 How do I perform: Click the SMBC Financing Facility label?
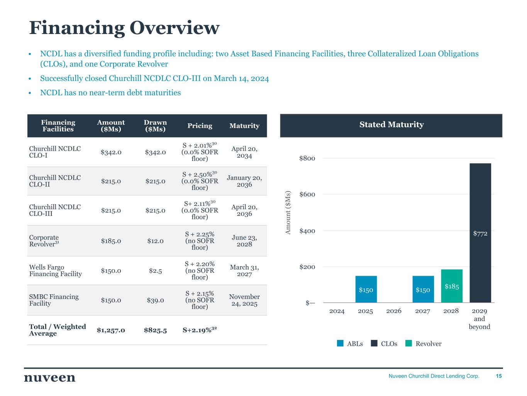(x=54, y=300)
